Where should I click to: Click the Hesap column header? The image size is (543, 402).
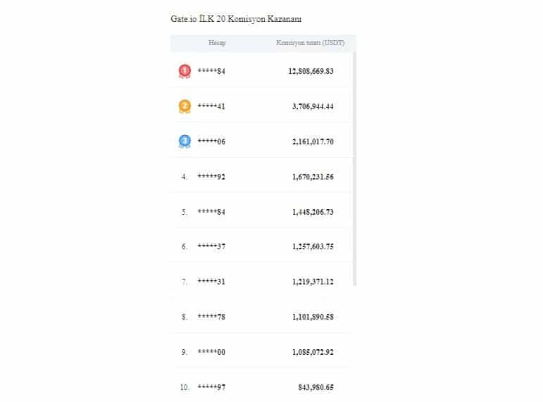(217, 44)
